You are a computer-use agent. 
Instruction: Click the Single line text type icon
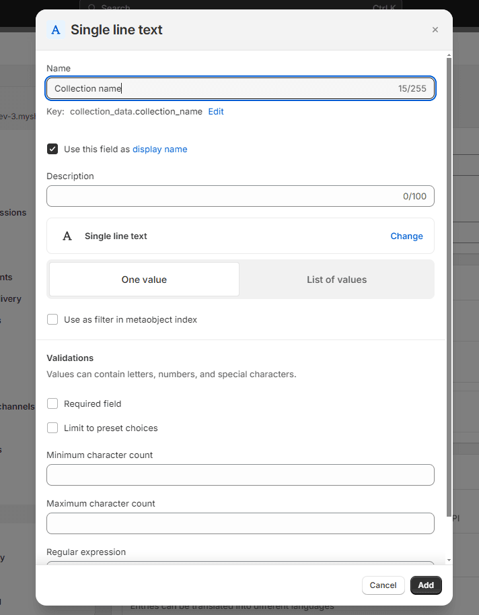point(67,236)
